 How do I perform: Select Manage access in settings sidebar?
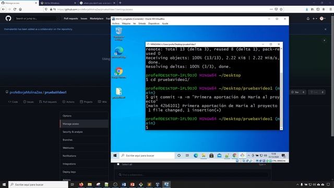85,124
